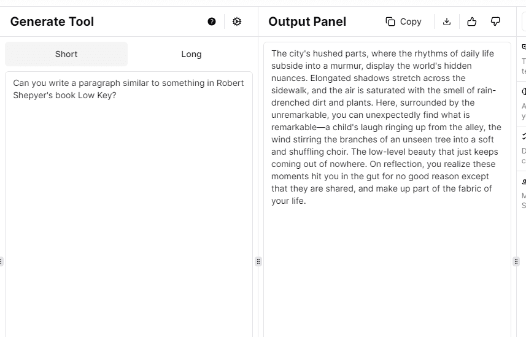Image resolution: width=526 pixels, height=337 pixels.
Task: Click the right side panel resize handle
Action: (516, 261)
